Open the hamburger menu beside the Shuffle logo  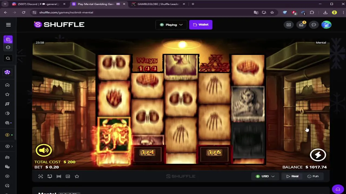[8, 25]
